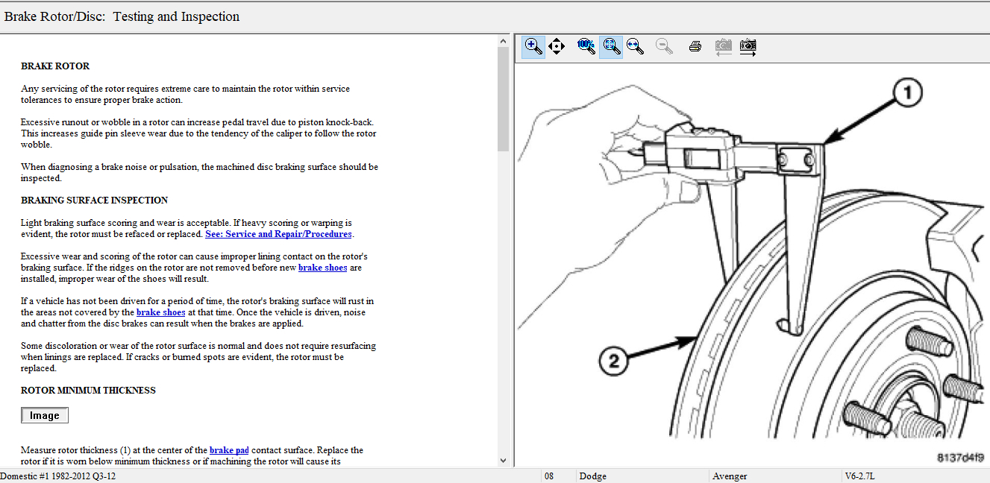990x483 pixels.
Task: Open the Service and Repair/Procedures link
Action: pos(278,234)
